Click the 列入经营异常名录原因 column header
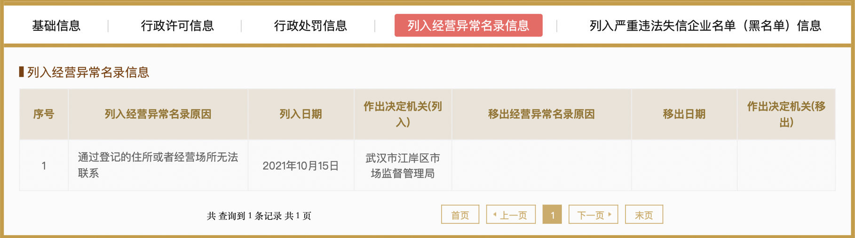 coord(158,114)
